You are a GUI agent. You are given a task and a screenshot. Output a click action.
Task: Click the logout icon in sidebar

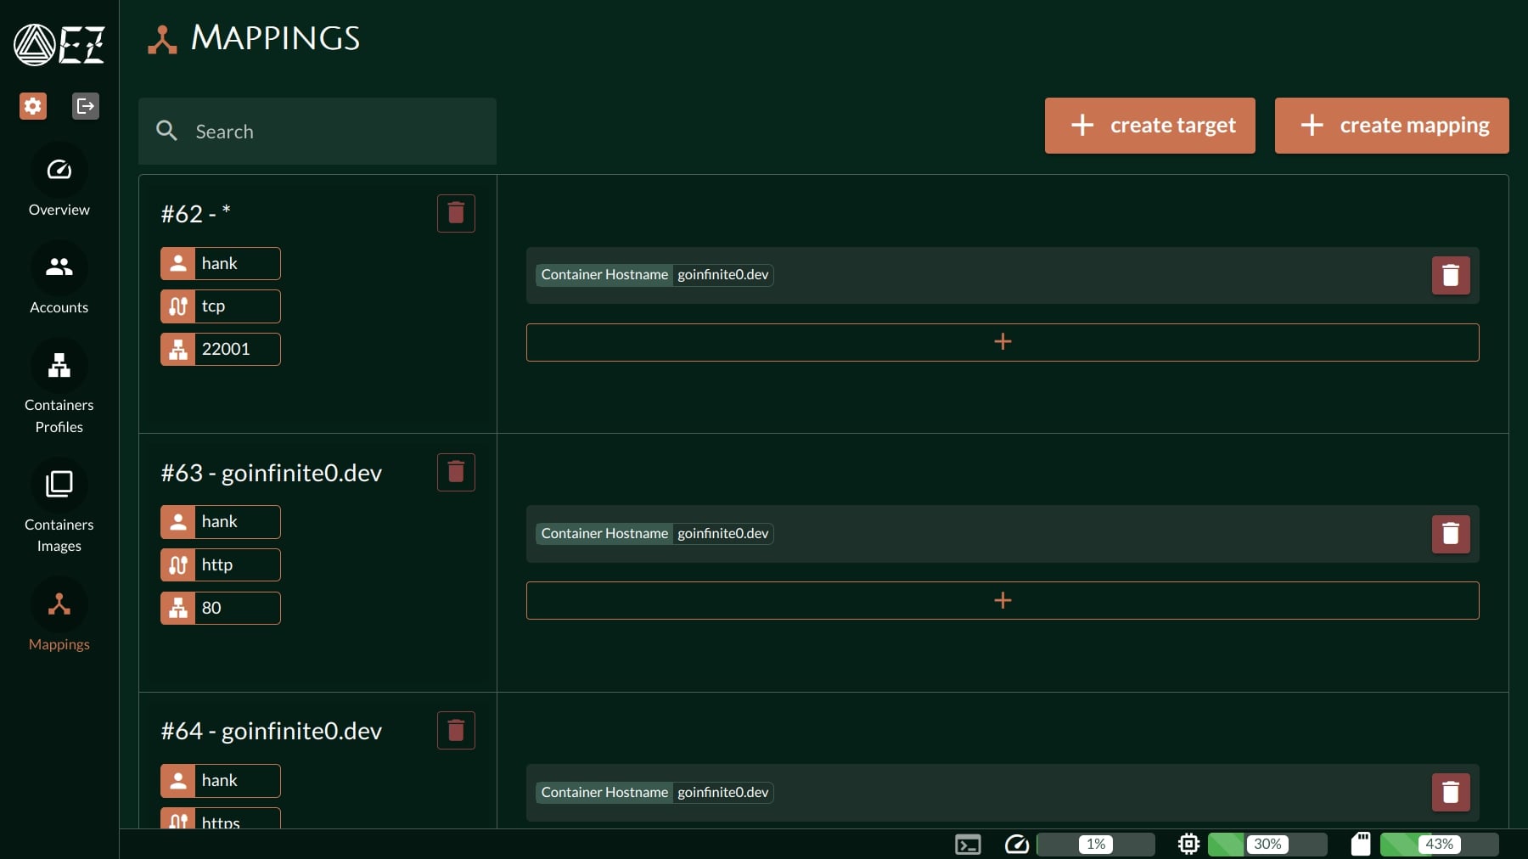(85, 106)
